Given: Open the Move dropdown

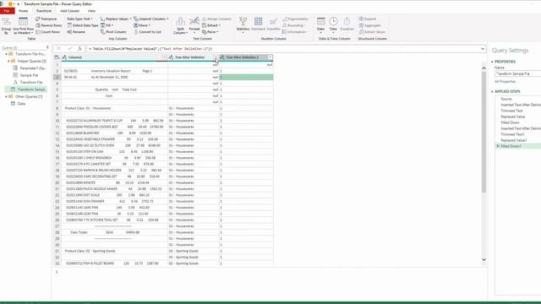Looking at the screenshot, I should click(x=142, y=25).
